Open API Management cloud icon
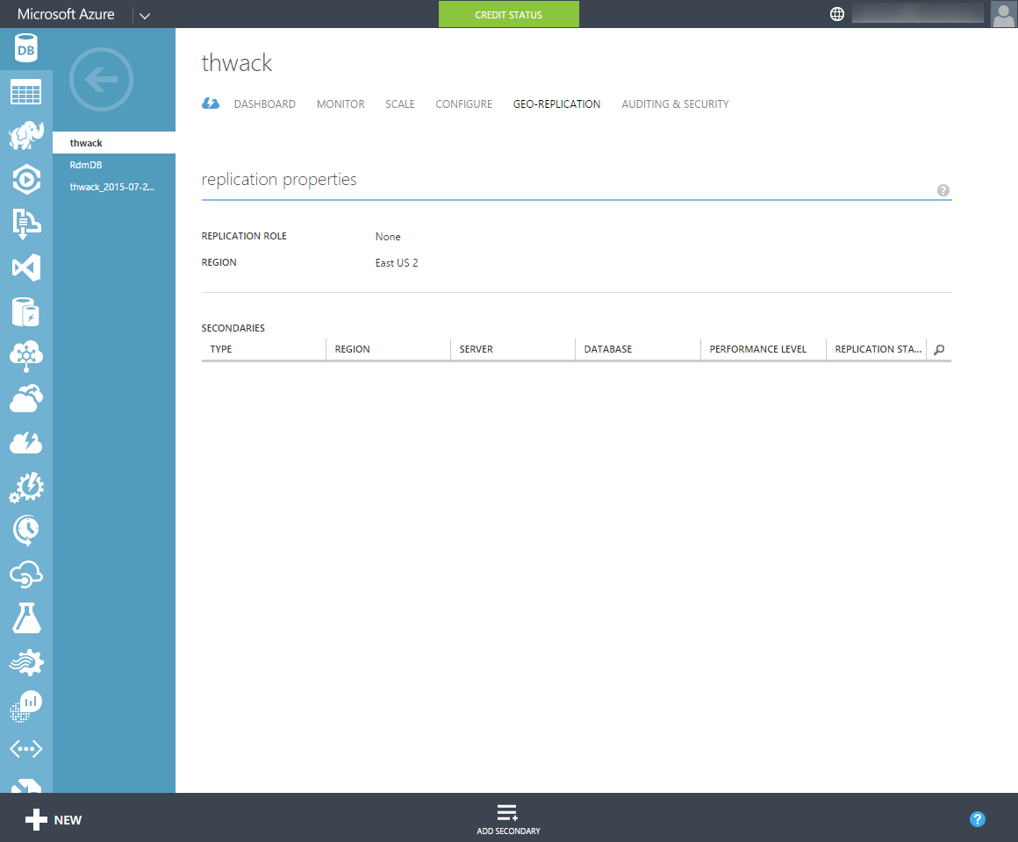1018x842 pixels. point(26,574)
